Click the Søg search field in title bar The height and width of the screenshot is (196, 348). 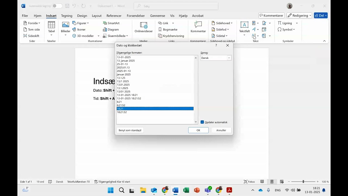(176, 6)
